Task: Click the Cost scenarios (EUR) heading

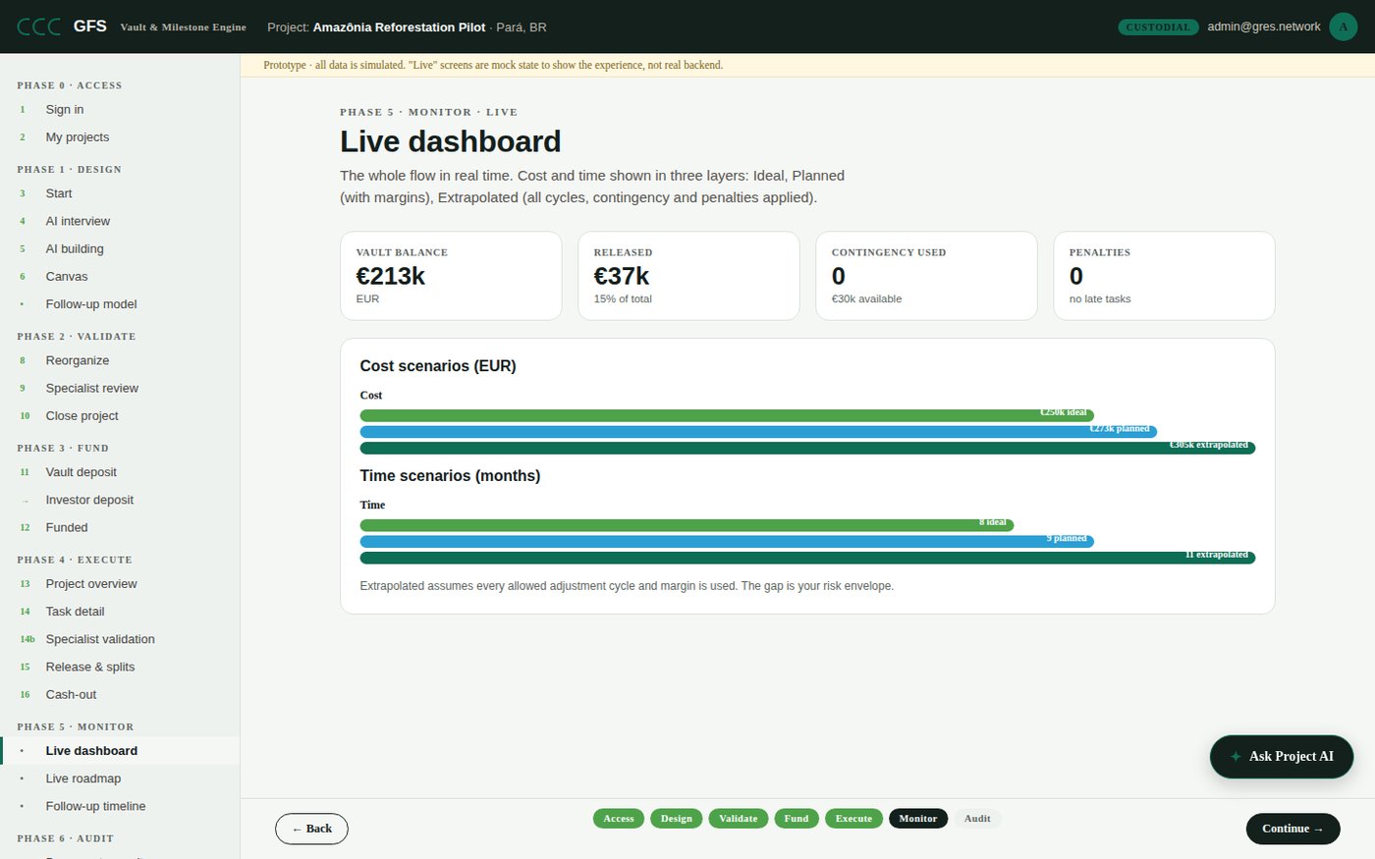Action: coord(438,366)
